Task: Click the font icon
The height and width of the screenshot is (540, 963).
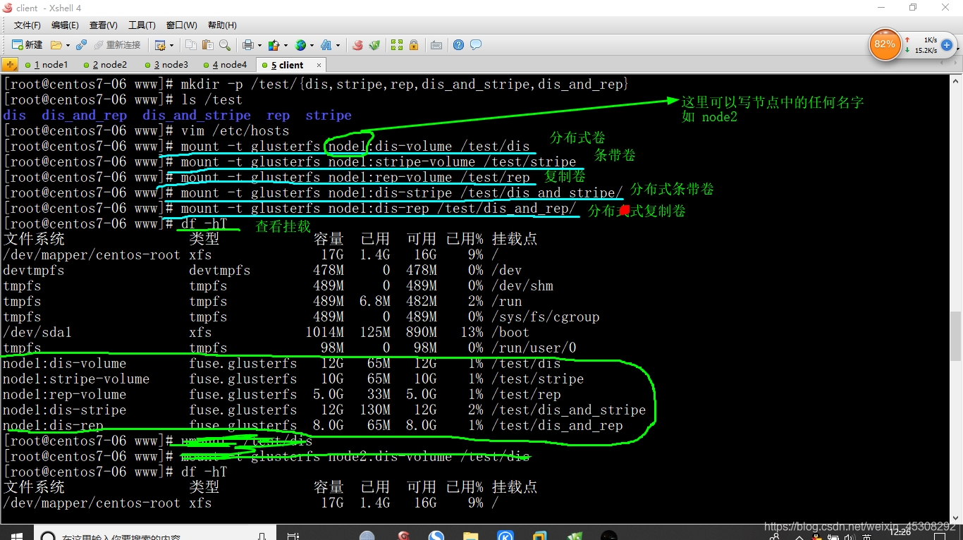Action: coord(326,45)
